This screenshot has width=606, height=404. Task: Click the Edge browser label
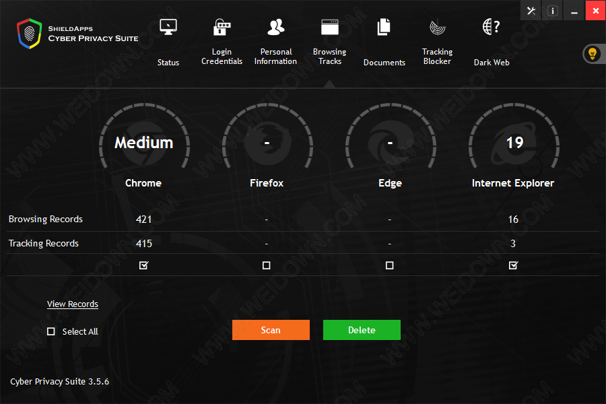[x=390, y=183]
